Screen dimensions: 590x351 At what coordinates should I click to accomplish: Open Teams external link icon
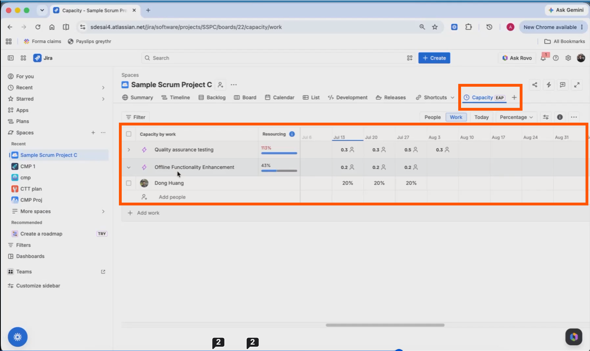[x=103, y=272]
